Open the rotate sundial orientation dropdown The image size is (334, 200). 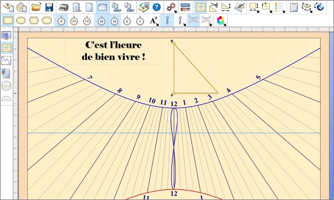point(307,7)
